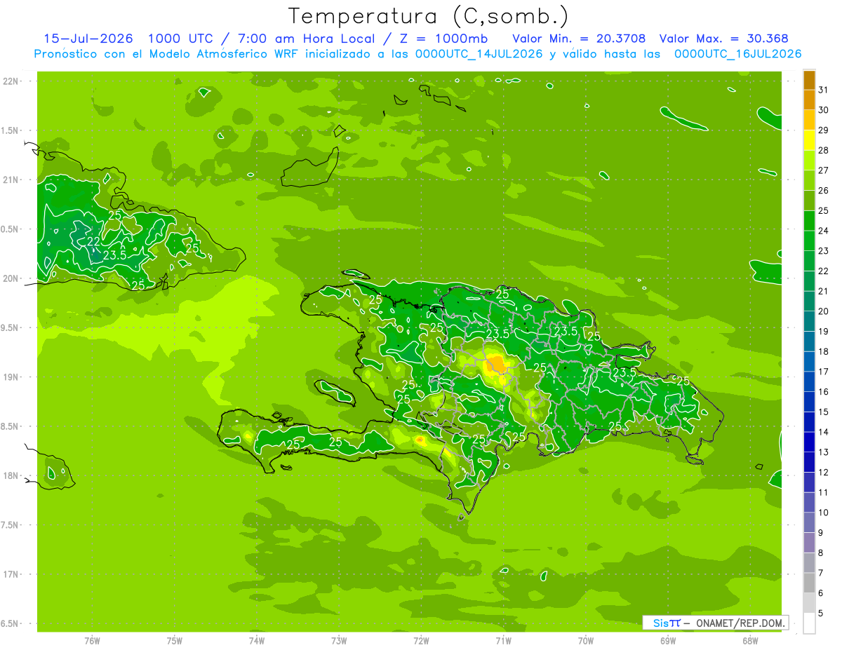Click the color scale value "18"

coord(824,352)
